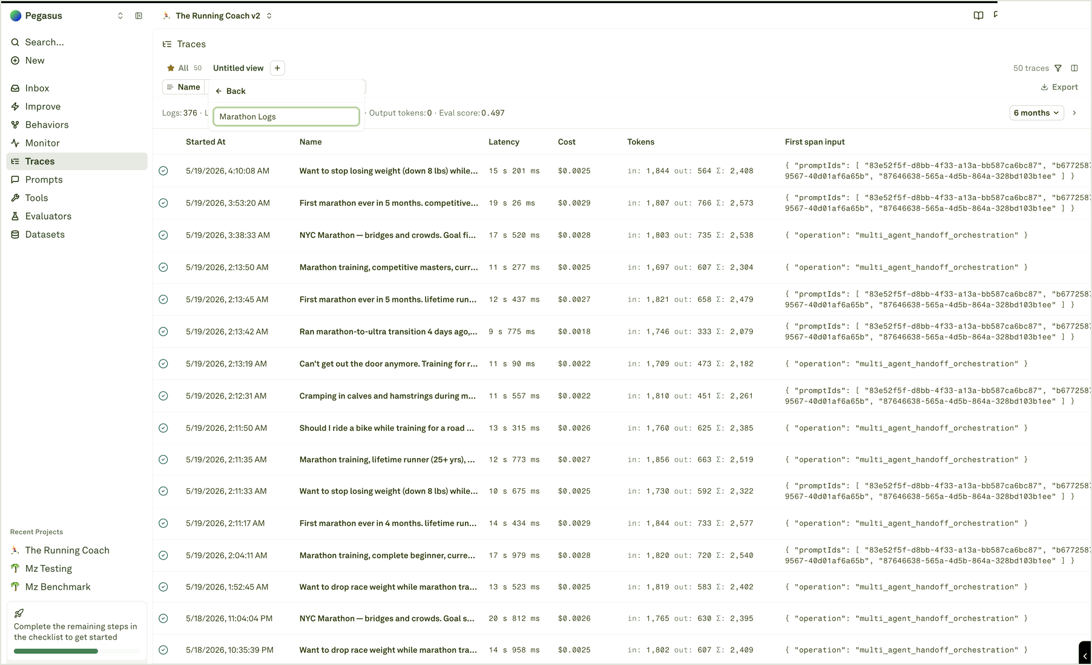Open the documentation book icon
1092x665 pixels.
[x=978, y=16]
